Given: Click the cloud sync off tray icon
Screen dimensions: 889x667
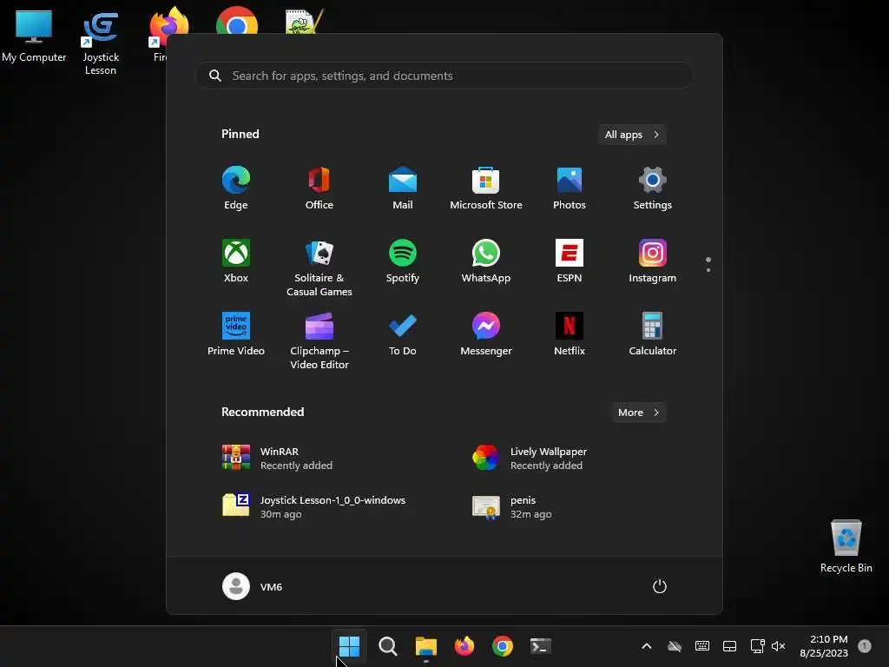Looking at the screenshot, I should point(674,646).
